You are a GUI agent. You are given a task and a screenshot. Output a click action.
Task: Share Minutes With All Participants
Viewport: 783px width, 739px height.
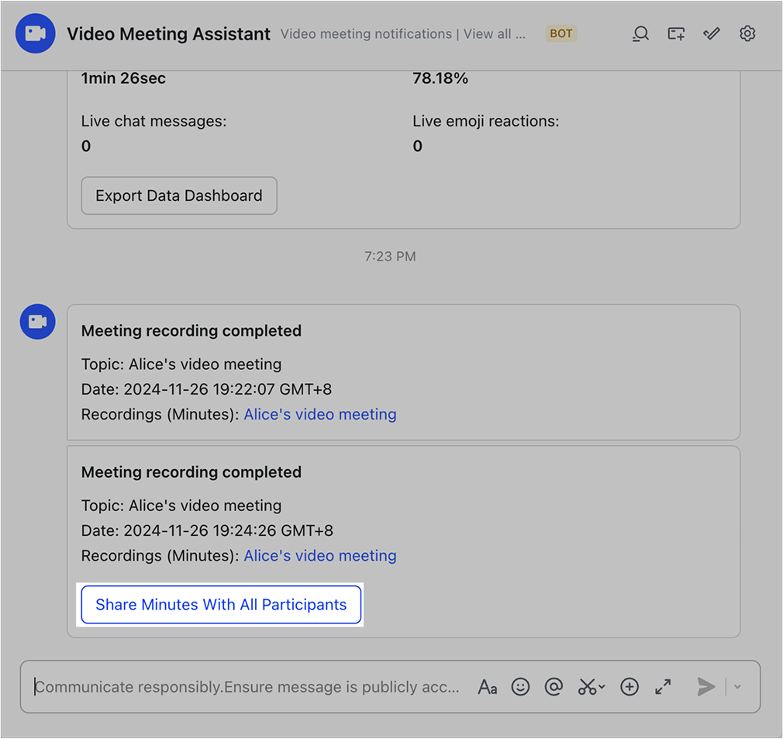(x=221, y=604)
